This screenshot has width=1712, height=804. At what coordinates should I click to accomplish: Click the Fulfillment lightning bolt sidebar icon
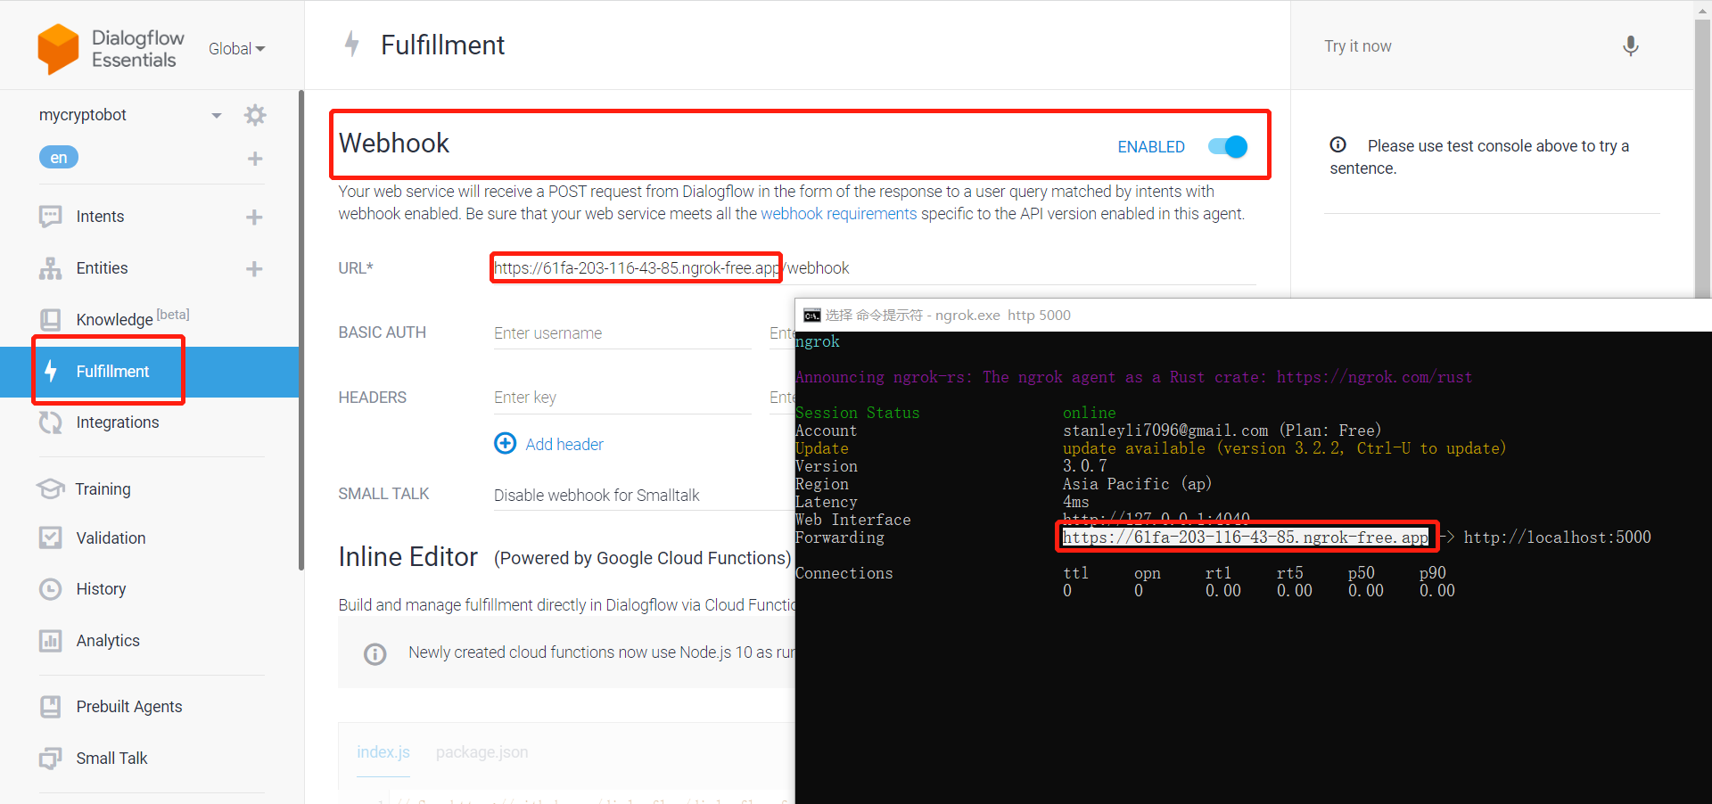pyautogui.click(x=51, y=371)
